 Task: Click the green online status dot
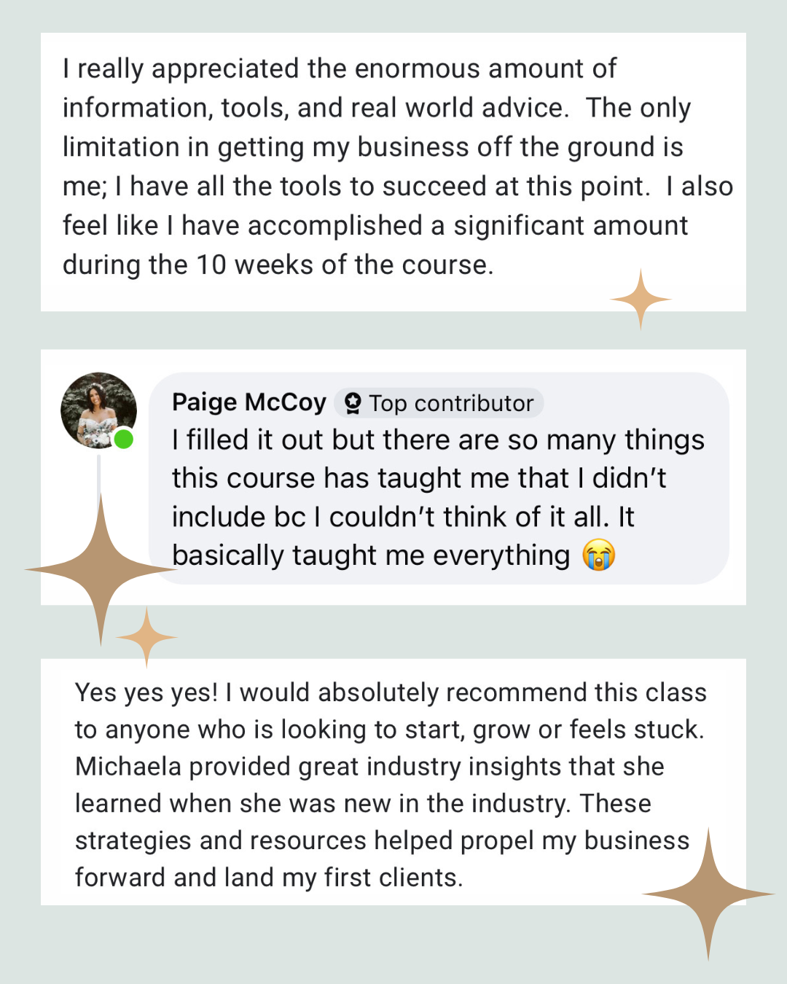124,439
